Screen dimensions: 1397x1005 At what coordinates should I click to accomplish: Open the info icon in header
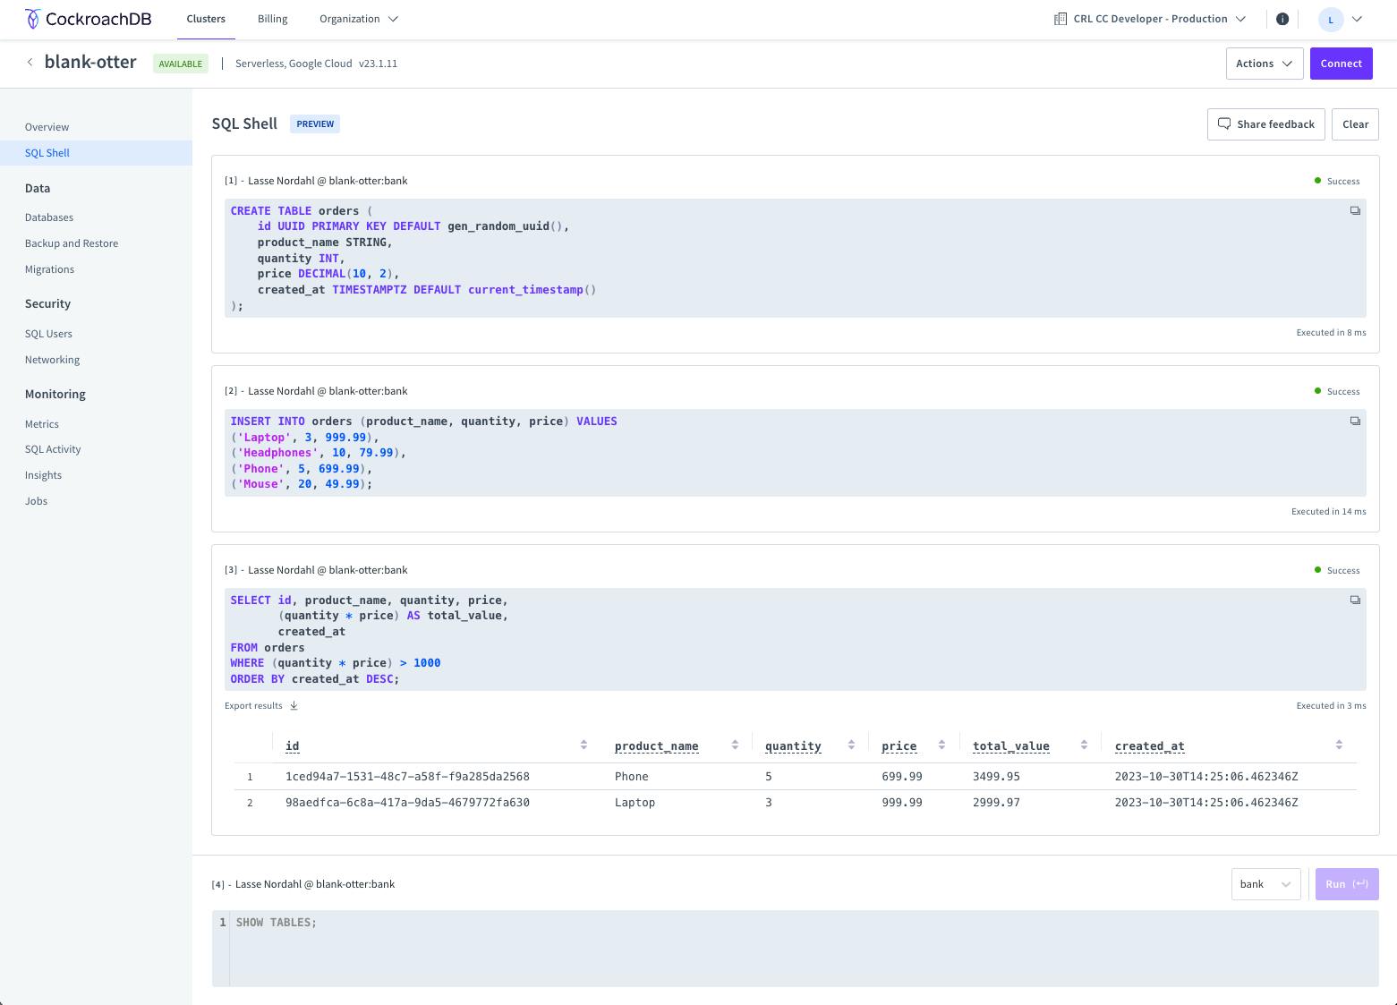pos(1282,19)
